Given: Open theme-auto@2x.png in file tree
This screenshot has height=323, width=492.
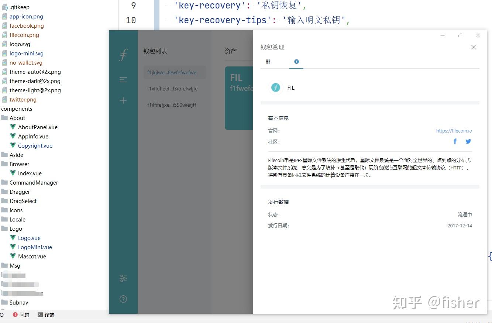Looking at the screenshot, I should pos(35,72).
